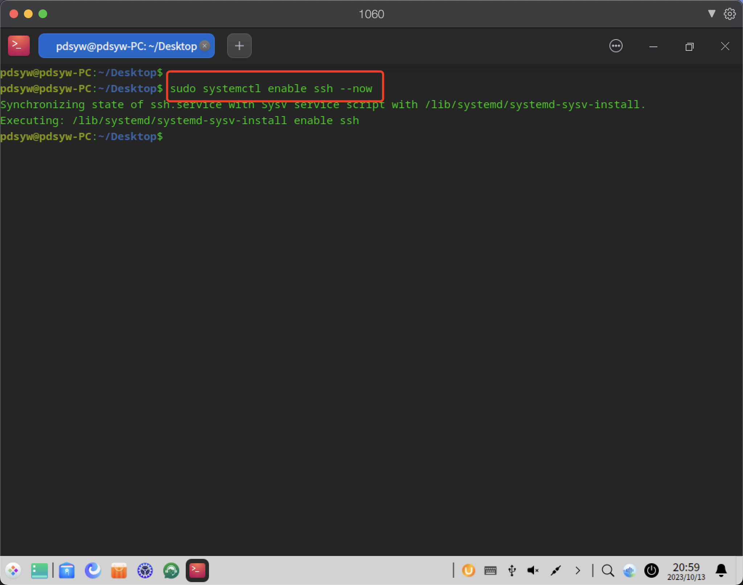Expand the tray with the chevron arrow
Screen dimensions: 743x585
click(x=578, y=570)
